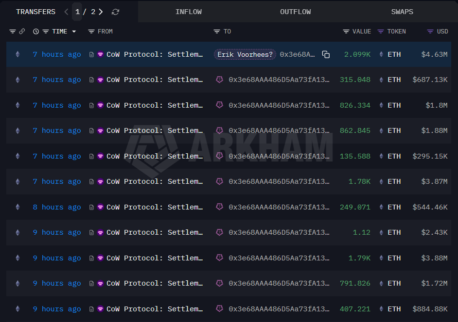Screen dimensions: 458x322
Task: Copy the Erik Voorhees address
Action: pyautogui.click(x=326, y=54)
